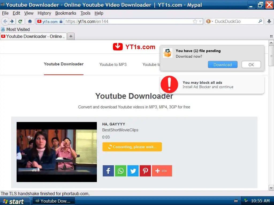274x205 pixels.
Task: Open the View menu
Action: point(29,13)
